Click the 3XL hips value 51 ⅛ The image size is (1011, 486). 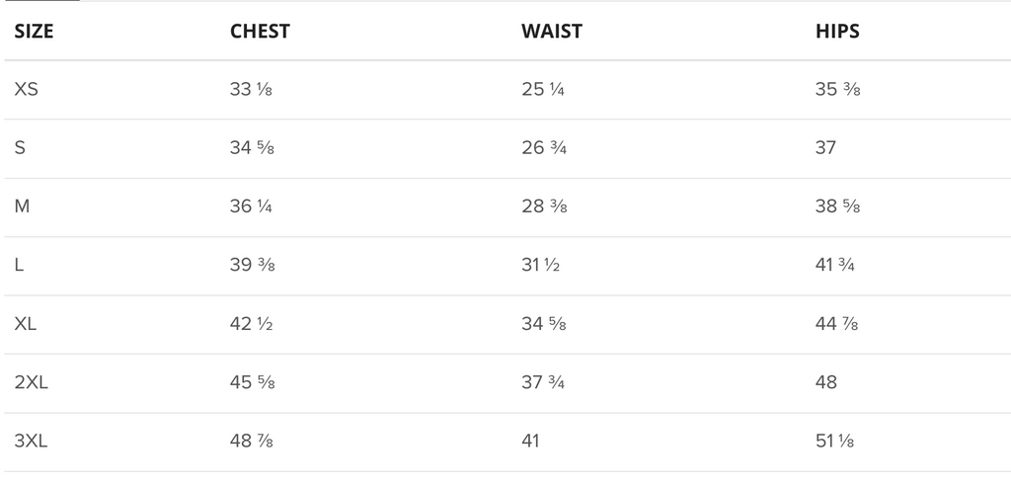click(x=835, y=441)
